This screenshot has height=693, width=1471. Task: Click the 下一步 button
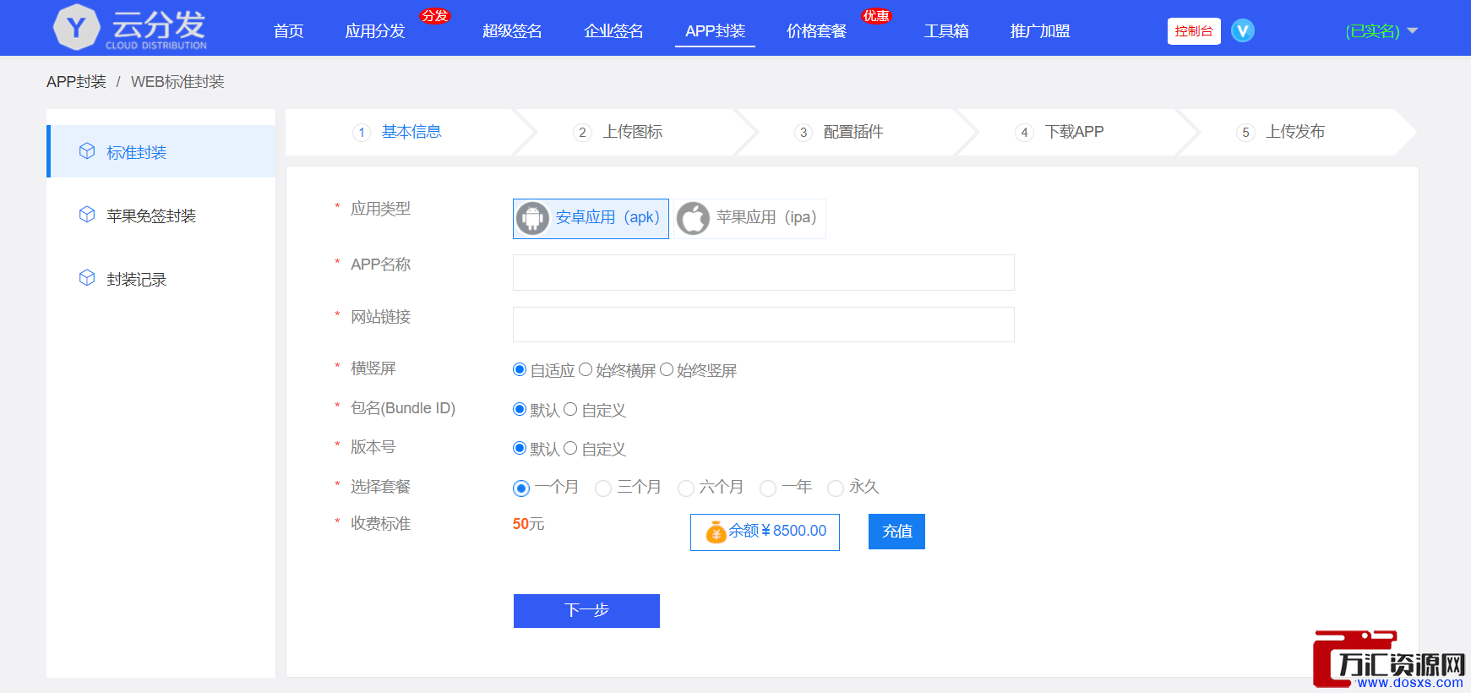click(586, 610)
